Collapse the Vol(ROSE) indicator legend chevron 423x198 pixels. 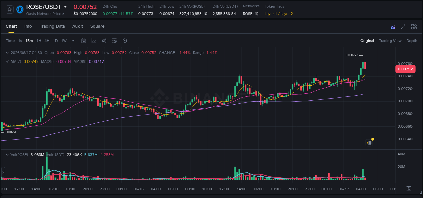point(7,155)
